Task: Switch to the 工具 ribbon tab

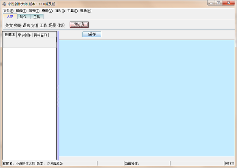Action: click(37, 17)
